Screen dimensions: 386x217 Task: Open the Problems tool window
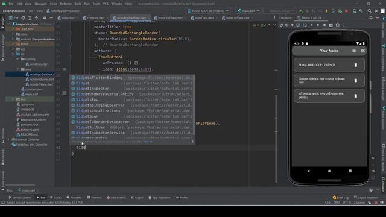coord(74,198)
